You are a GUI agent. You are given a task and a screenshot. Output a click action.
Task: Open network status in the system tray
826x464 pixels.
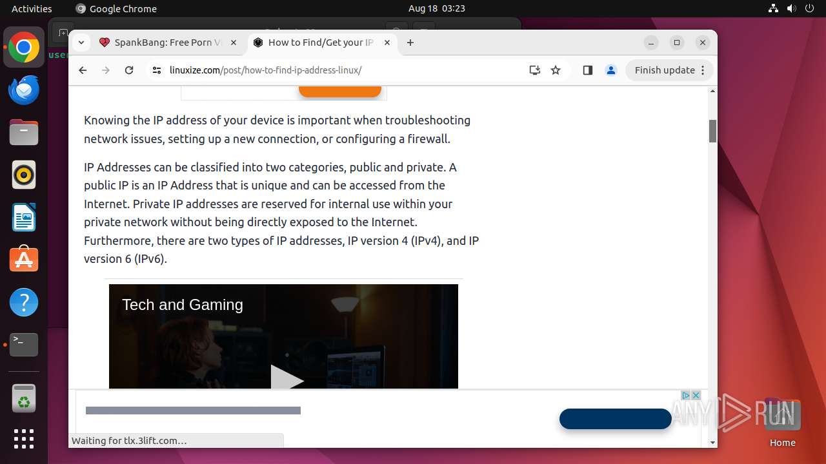[774, 8]
